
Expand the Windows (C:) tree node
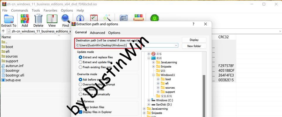(149, 100)
